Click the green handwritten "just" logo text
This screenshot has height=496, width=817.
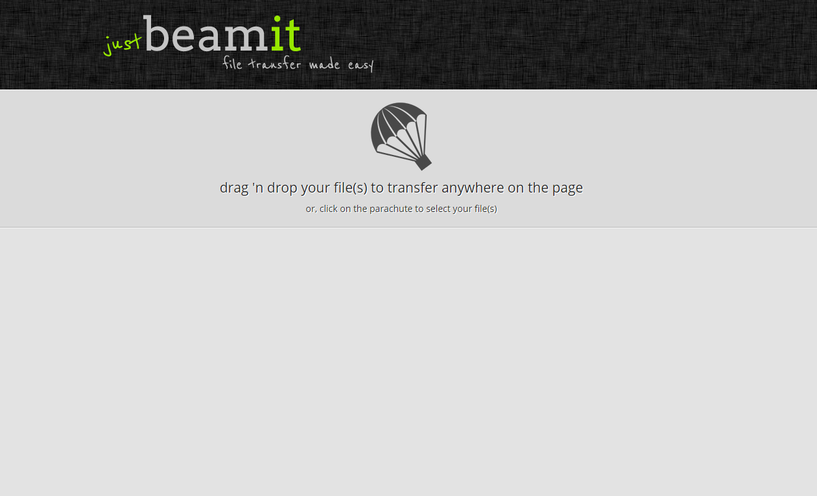coord(122,44)
